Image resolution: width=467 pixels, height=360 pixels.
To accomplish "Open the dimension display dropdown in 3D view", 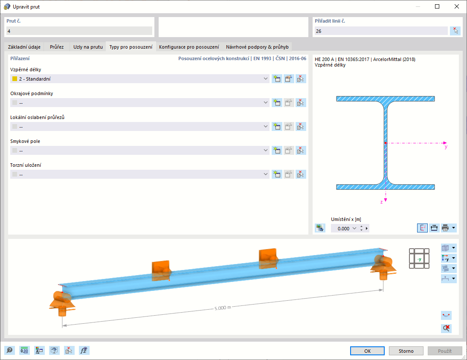I will pyautogui.click(x=454, y=279).
